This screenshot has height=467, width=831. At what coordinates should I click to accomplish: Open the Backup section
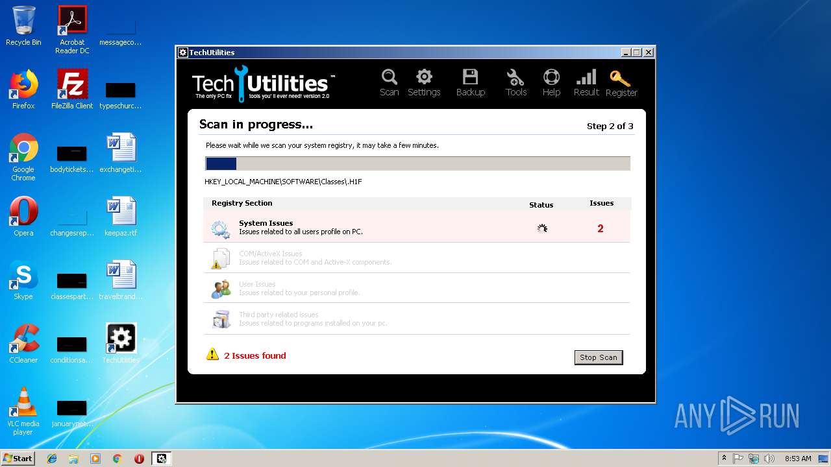tap(471, 83)
